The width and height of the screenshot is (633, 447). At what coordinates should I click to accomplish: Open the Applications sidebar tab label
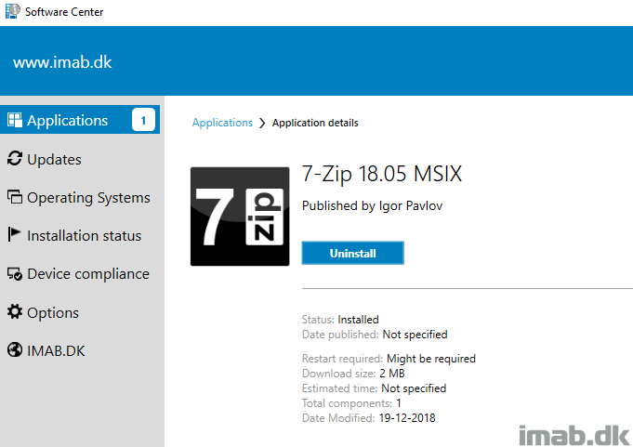point(68,121)
